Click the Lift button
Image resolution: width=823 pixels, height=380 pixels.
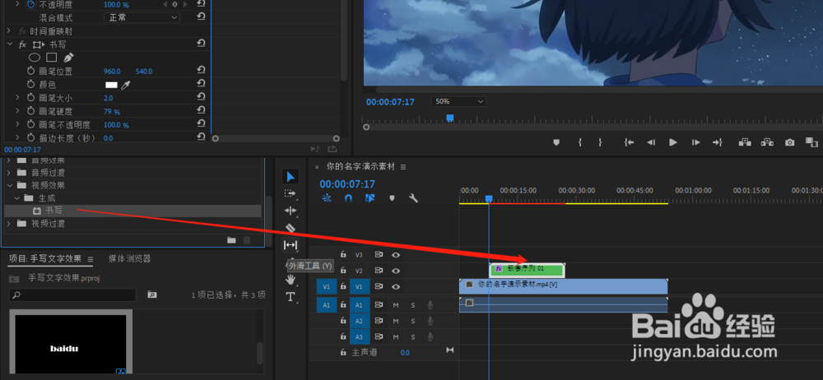pos(744,142)
